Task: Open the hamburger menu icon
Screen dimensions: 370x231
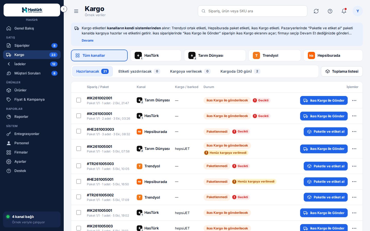Action: [x=76, y=11]
